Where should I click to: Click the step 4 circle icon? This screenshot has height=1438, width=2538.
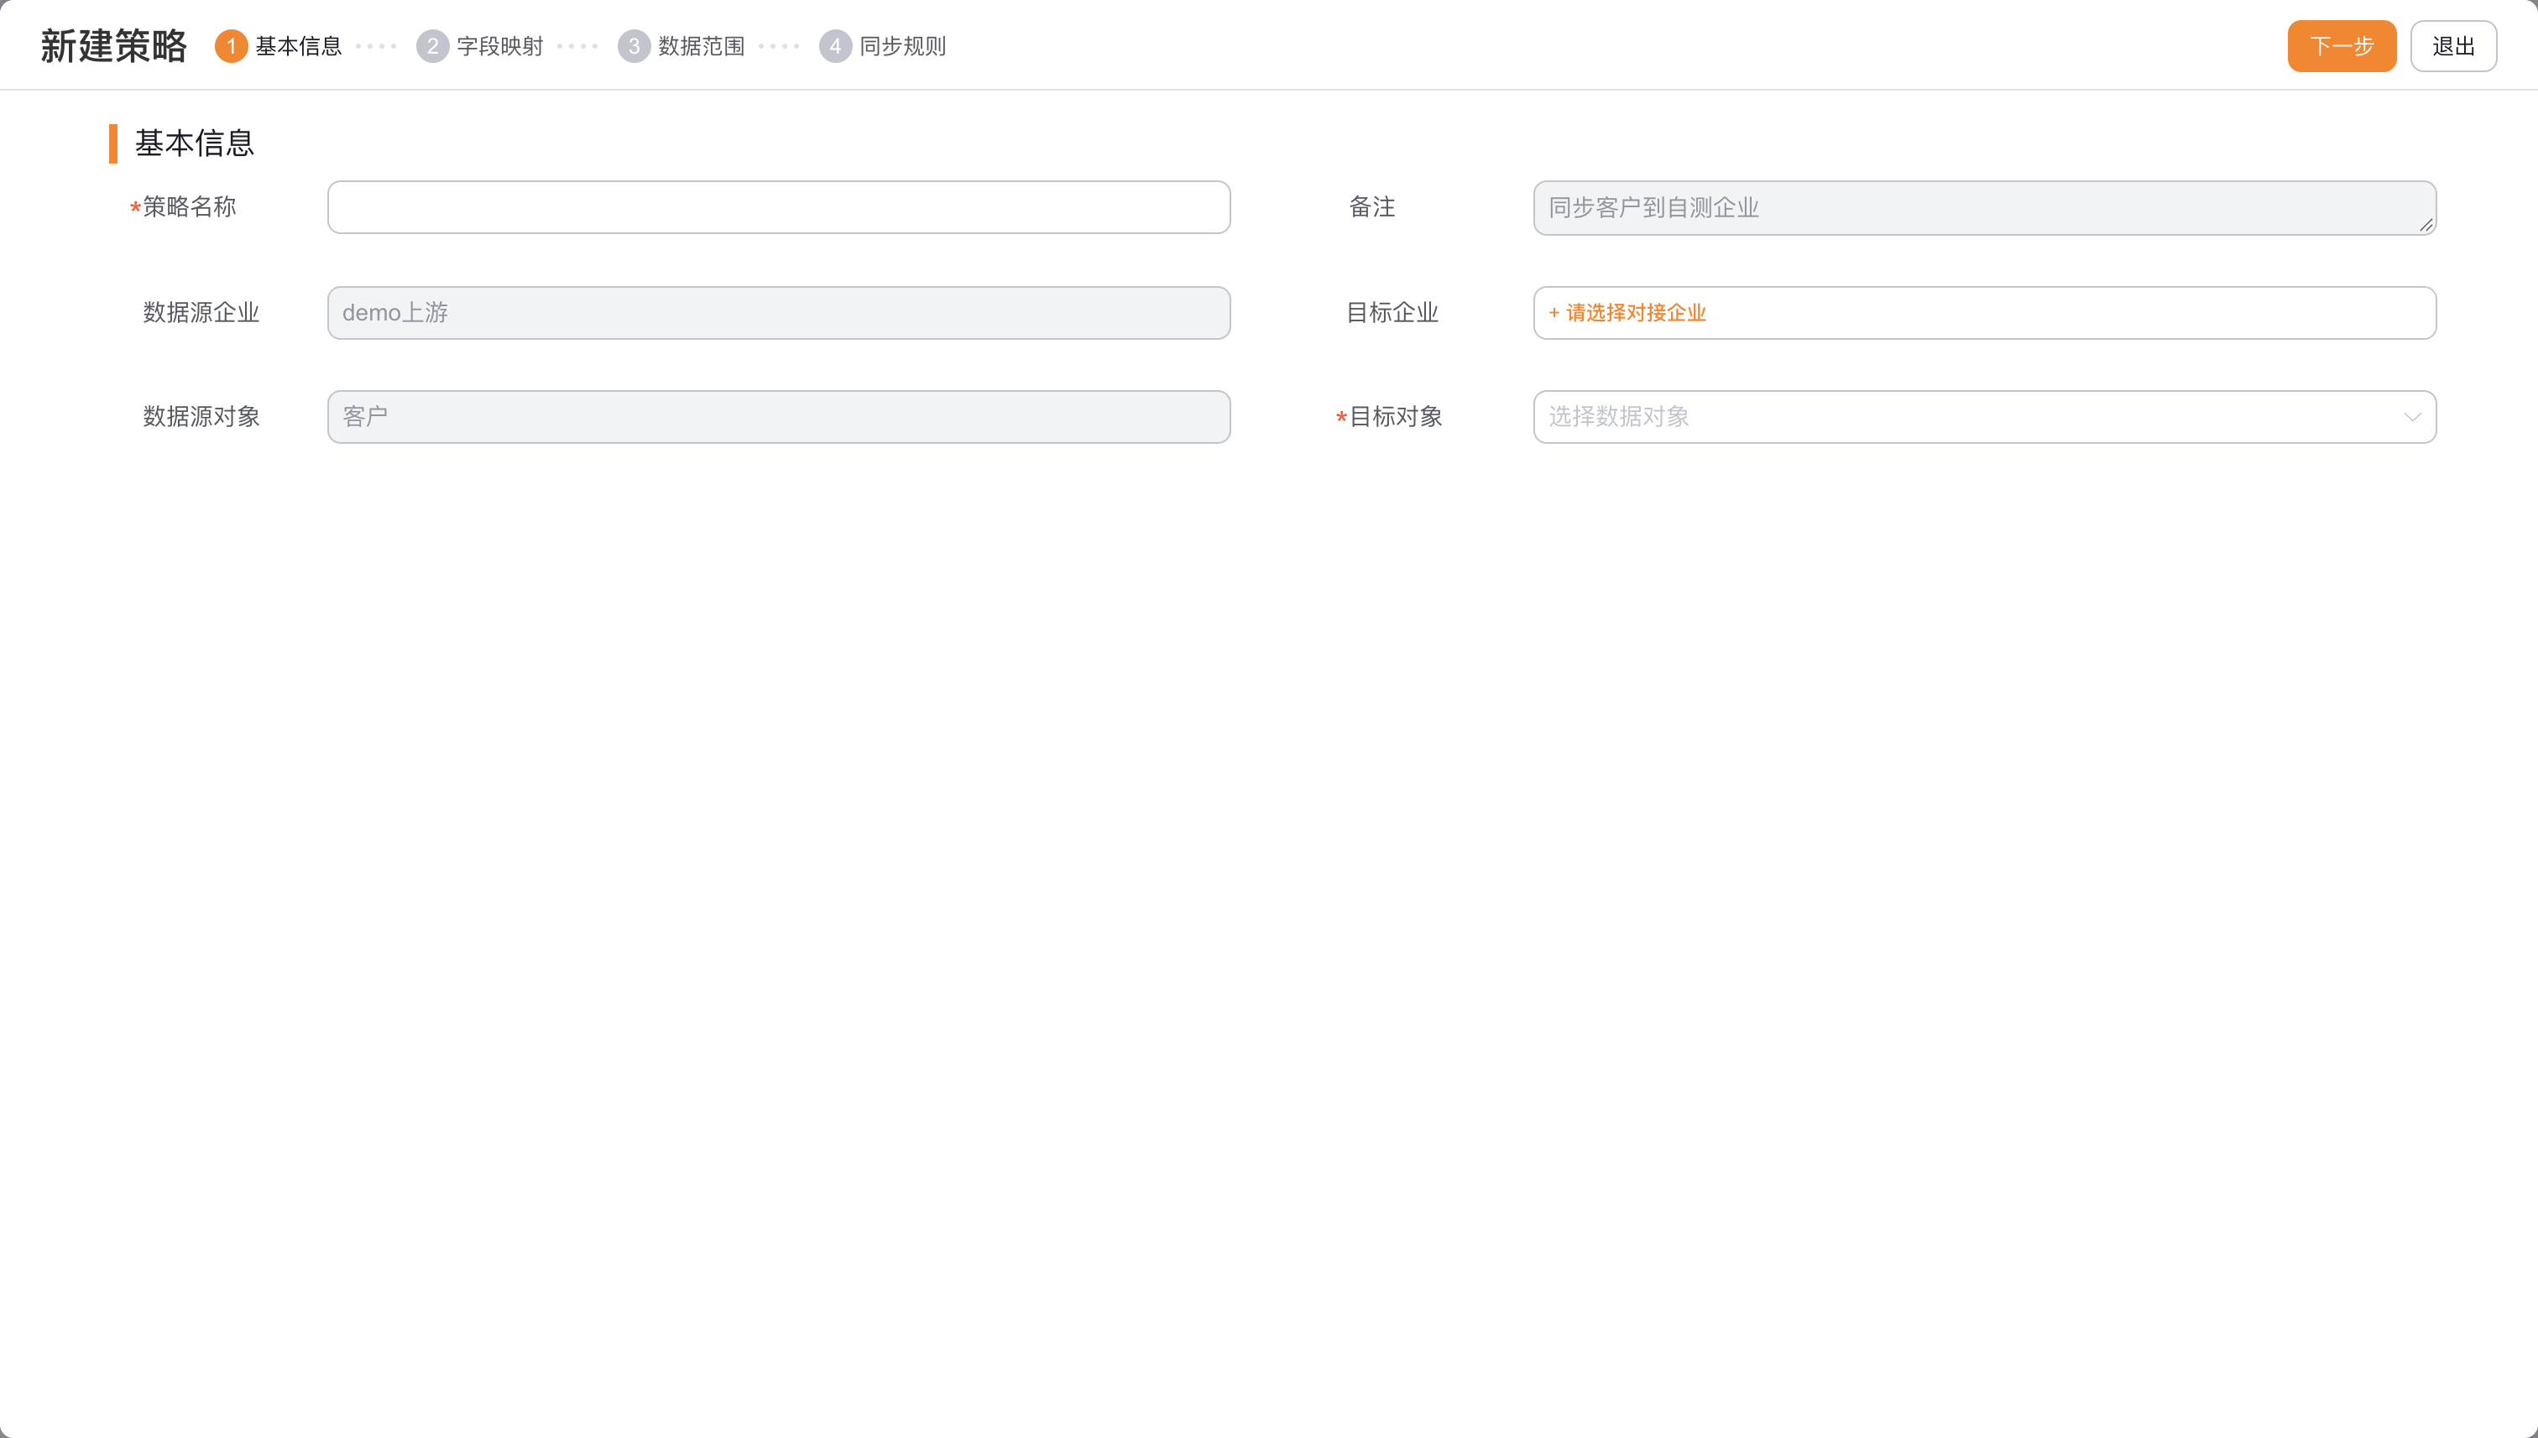tap(836, 46)
